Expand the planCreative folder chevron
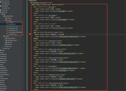The width and height of the screenshot is (126, 91). tap(4, 38)
